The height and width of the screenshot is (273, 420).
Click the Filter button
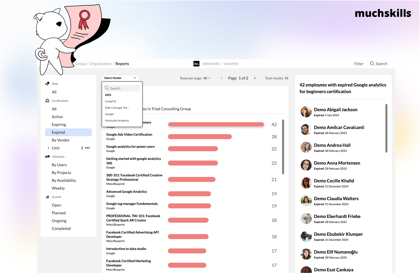click(x=359, y=64)
